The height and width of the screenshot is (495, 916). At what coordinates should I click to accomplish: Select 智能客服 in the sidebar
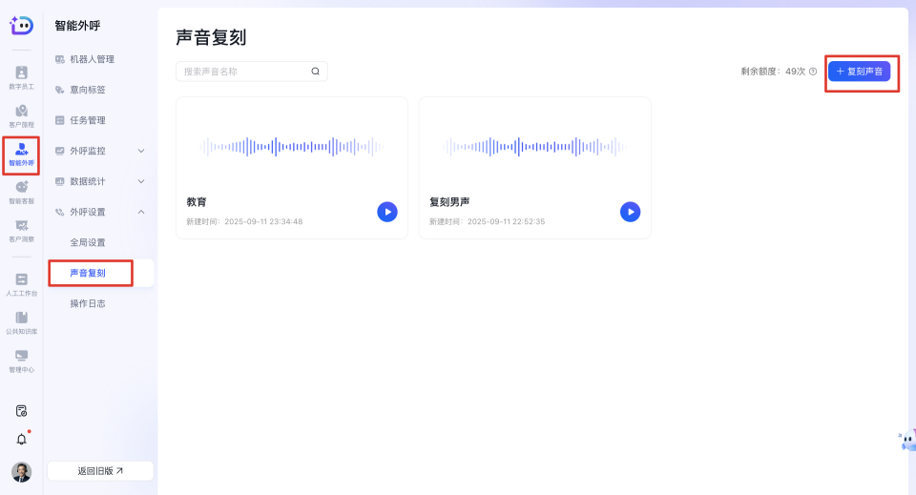(x=21, y=192)
